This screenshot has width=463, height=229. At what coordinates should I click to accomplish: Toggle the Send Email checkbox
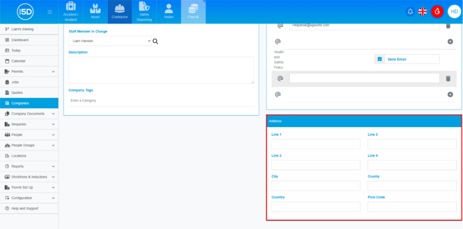click(x=380, y=59)
